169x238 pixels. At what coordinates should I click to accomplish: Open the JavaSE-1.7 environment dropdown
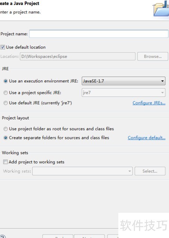click(124, 81)
